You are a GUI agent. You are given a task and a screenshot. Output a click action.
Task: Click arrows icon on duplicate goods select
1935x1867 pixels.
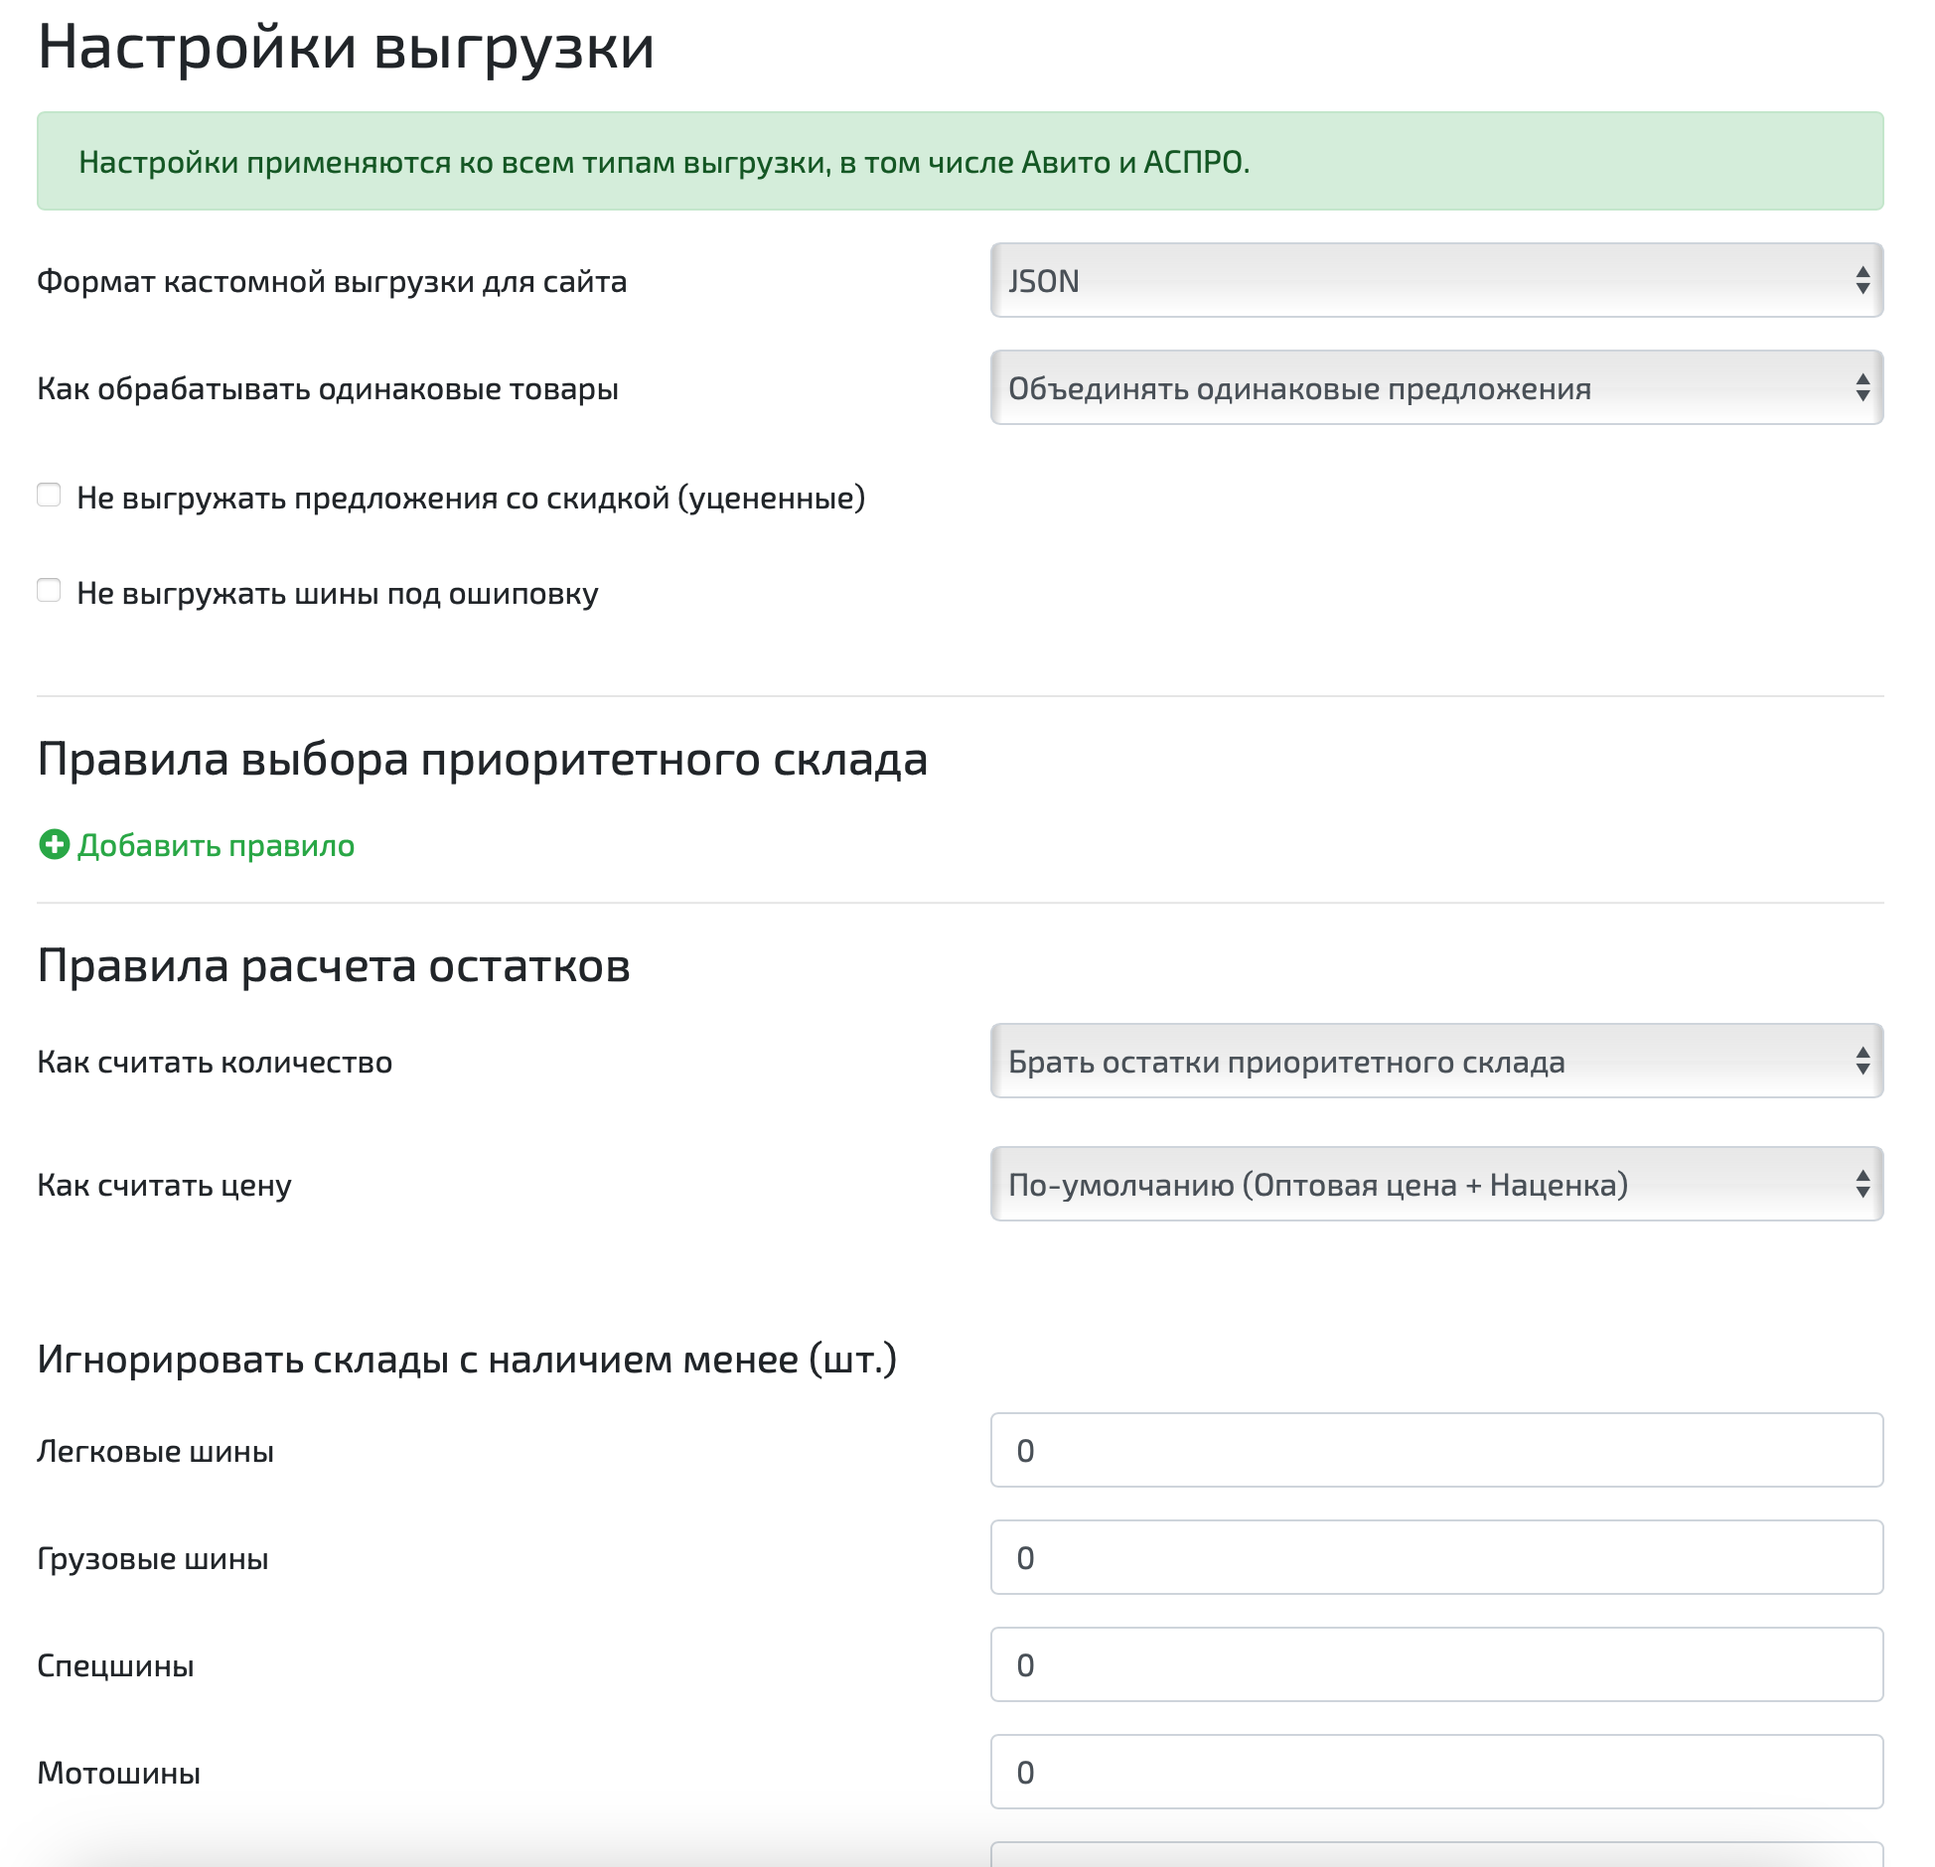click(1862, 388)
